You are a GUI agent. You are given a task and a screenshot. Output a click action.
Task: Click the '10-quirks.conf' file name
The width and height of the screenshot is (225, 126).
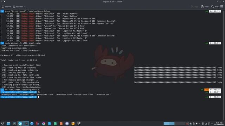(45, 94)
